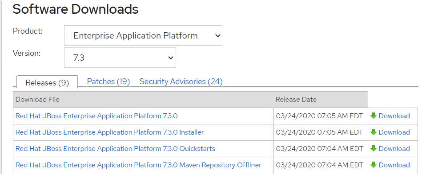Viewport: 438px width, 174px height.
Task: Click the Product: label
Action: [x=28, y=31]
